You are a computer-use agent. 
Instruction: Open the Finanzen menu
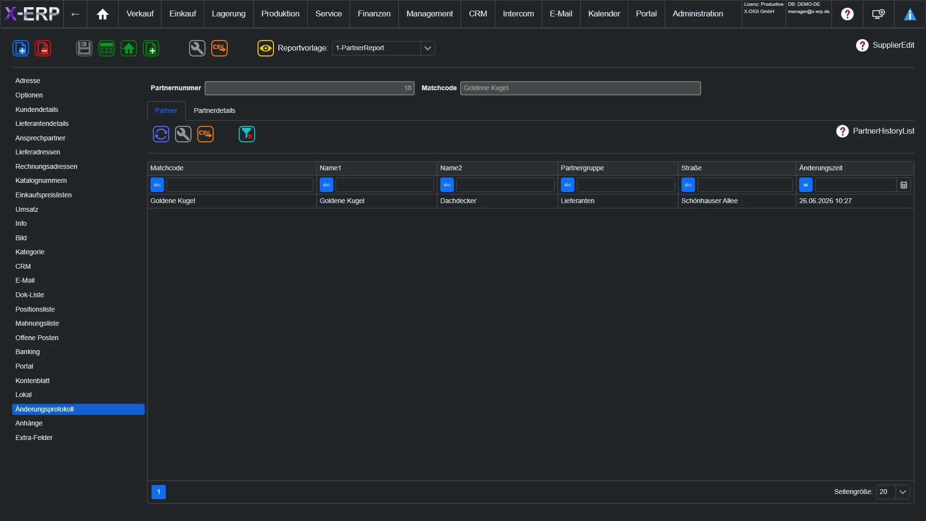[x=374, y=14]
